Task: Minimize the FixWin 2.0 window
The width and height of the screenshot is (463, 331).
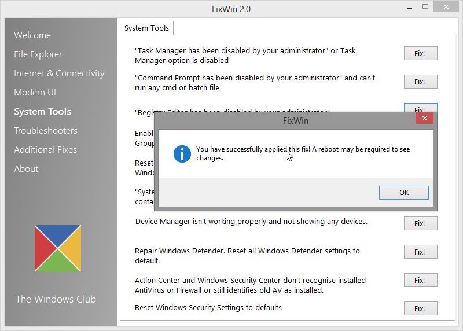Action: 410,8
